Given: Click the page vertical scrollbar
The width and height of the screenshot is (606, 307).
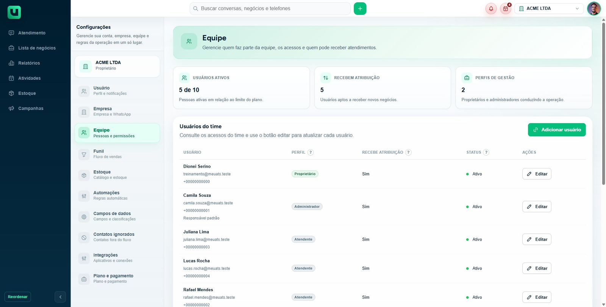Looking at the screenshot, I should pyautogui.click(x=603, y=104).
